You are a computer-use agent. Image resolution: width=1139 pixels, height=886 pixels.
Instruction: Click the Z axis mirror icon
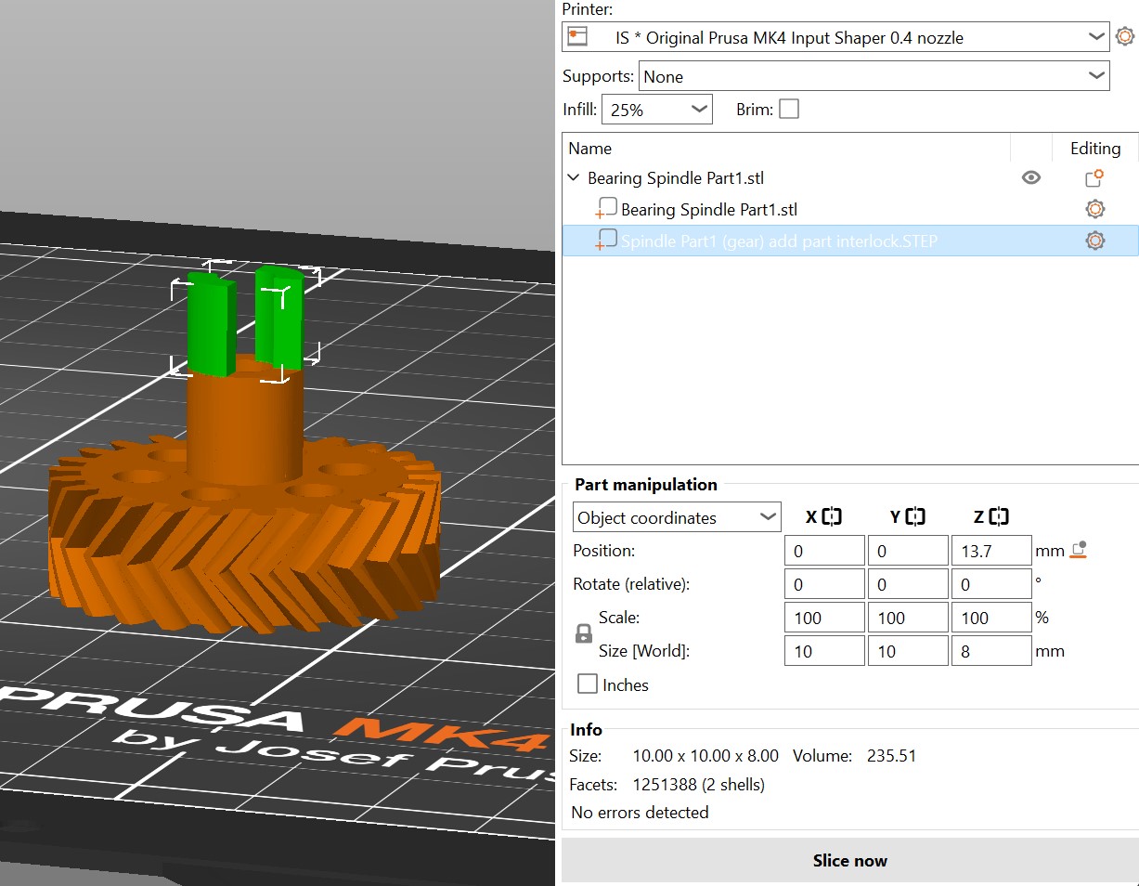click(1000, 516)
